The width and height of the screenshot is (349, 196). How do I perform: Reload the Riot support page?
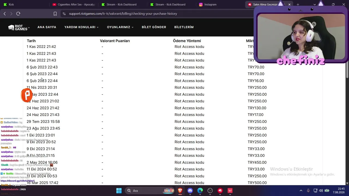tap(18, 14)
